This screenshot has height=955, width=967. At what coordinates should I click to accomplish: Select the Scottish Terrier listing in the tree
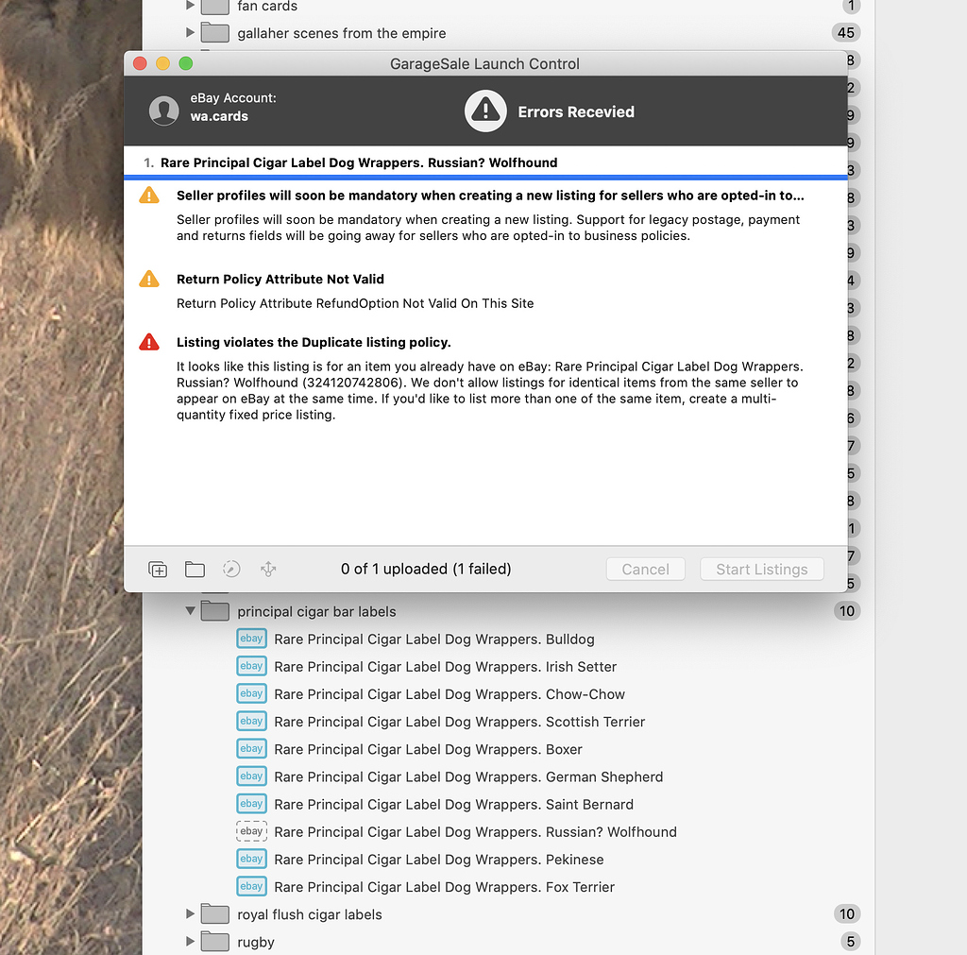tap(460, 722)
